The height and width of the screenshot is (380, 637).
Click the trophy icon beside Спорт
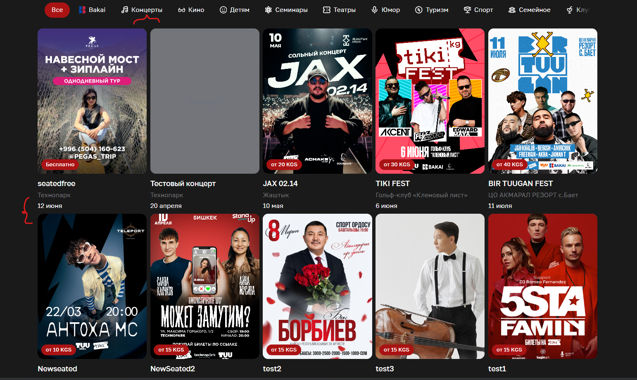click(467, 10)
